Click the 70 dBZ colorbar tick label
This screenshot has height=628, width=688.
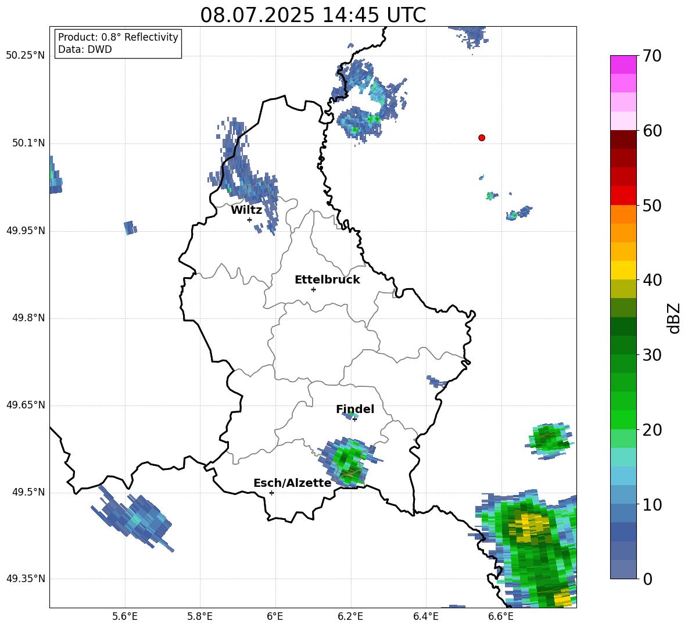652,56
